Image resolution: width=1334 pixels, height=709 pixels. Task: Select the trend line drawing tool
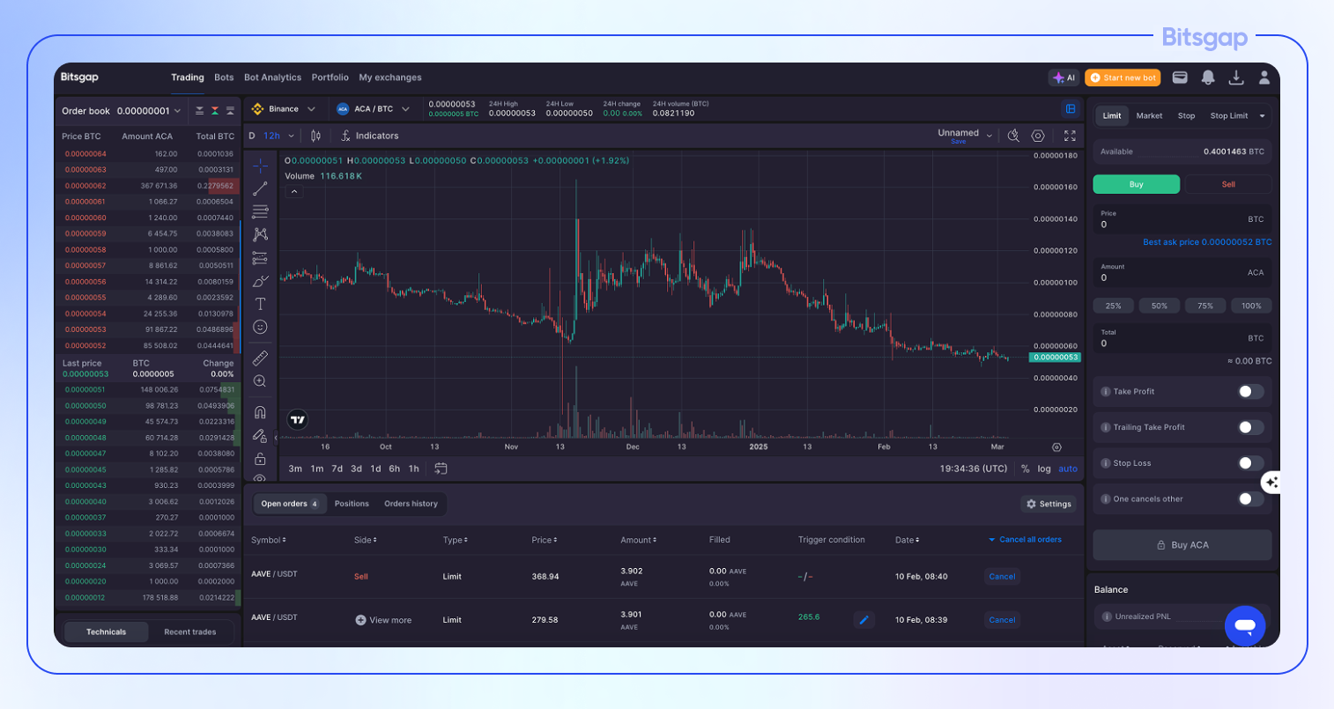(x=259, y=188)
